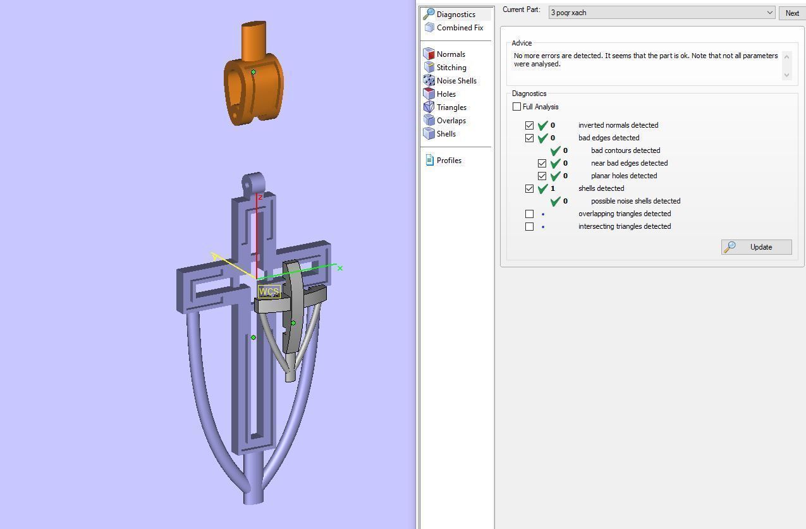The height and width of the screenshot is (529, 806).
Task: Enable intersecting triangles detected checkbox
Action: pos(530,226)
